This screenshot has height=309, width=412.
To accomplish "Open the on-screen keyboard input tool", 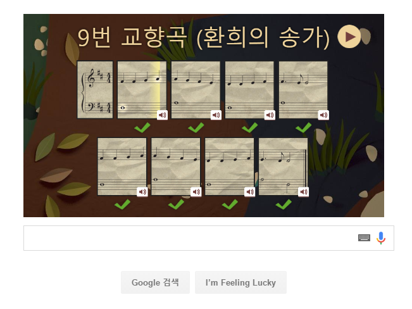I will (364, 238).
